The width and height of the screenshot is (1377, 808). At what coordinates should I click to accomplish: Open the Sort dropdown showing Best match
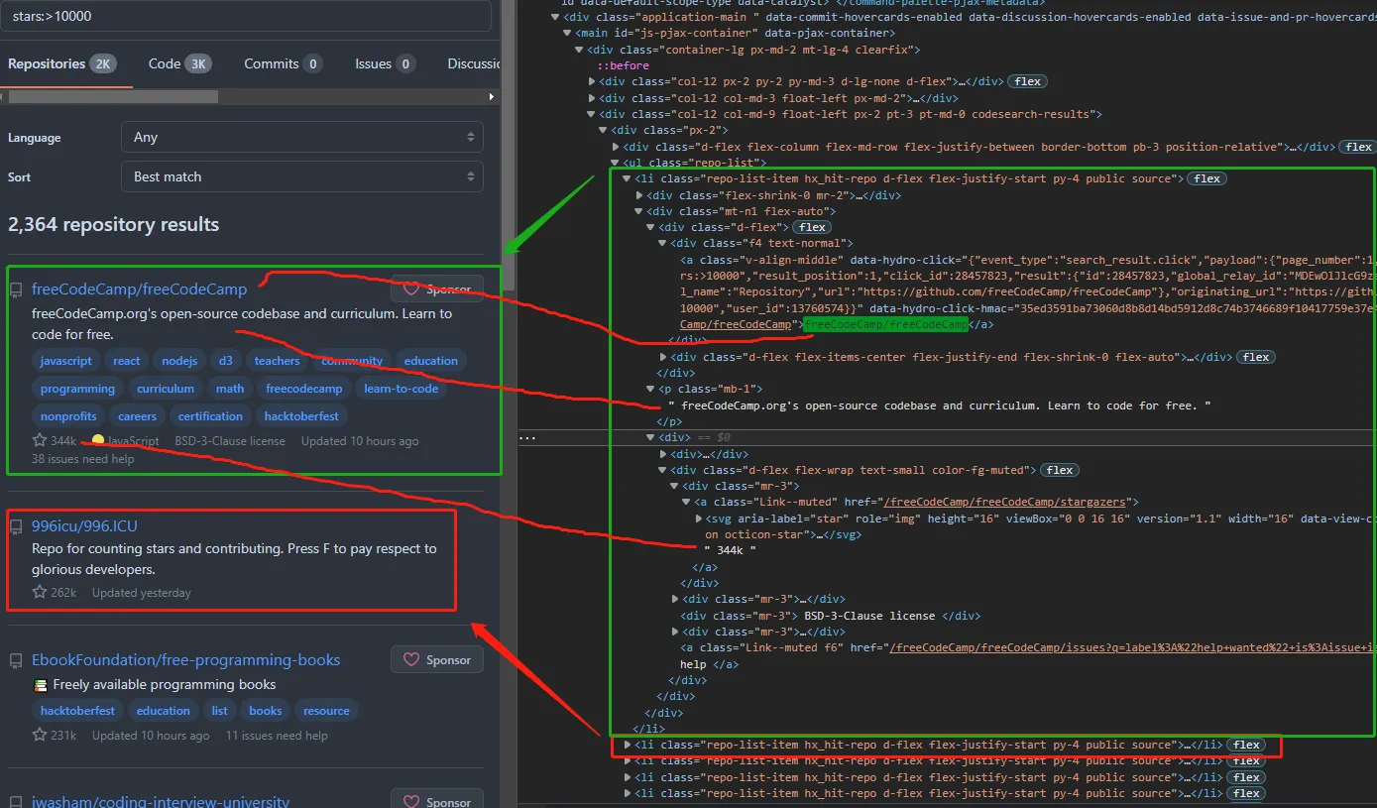302,176
